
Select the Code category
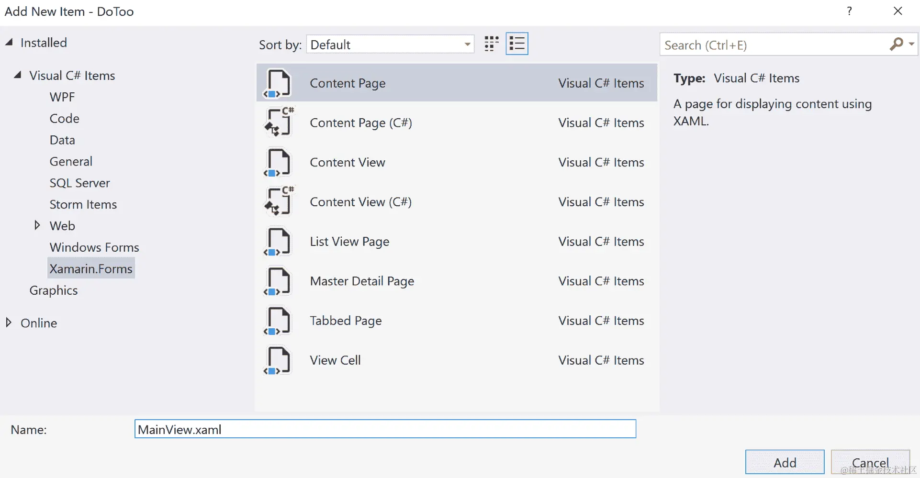tap(65, 119)
